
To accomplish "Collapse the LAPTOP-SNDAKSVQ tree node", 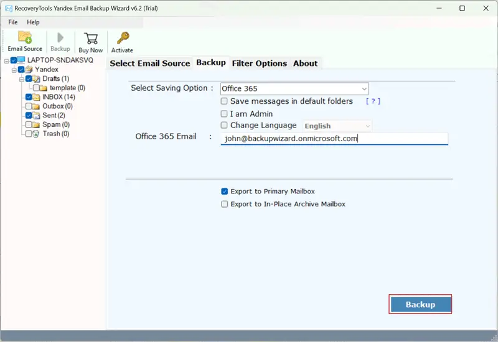I will [x=6, y=61].
